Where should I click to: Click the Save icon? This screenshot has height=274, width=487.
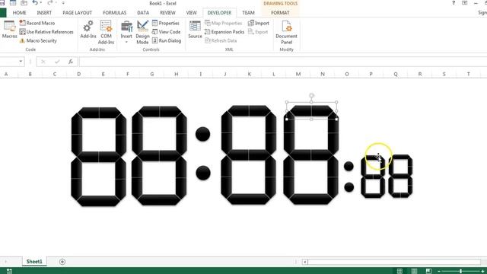coord(2,3)
